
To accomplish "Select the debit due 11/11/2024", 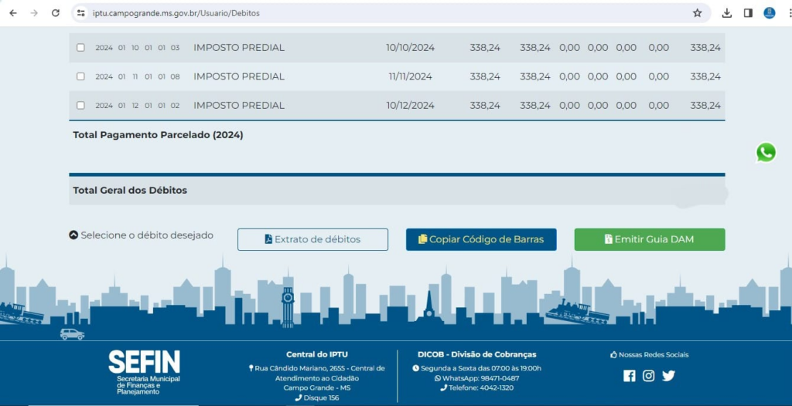I will click(80, 76).
